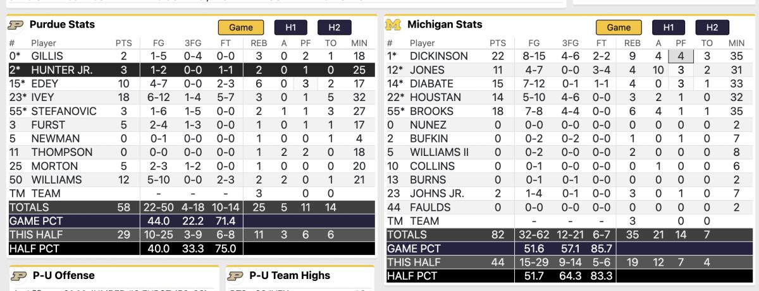759x291 pixels.
Task: Click Brooks in the Michigan player list
Action: [432, 112]
